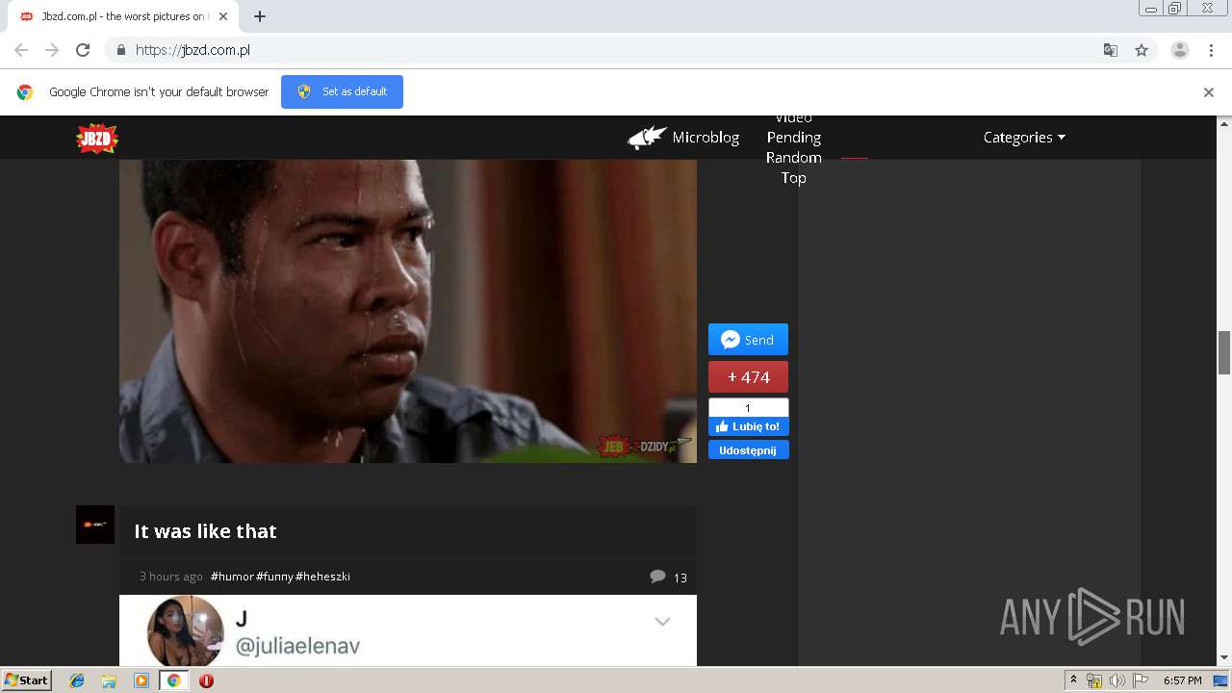Open the sweating man GIF post

click(x=408, y=311)
